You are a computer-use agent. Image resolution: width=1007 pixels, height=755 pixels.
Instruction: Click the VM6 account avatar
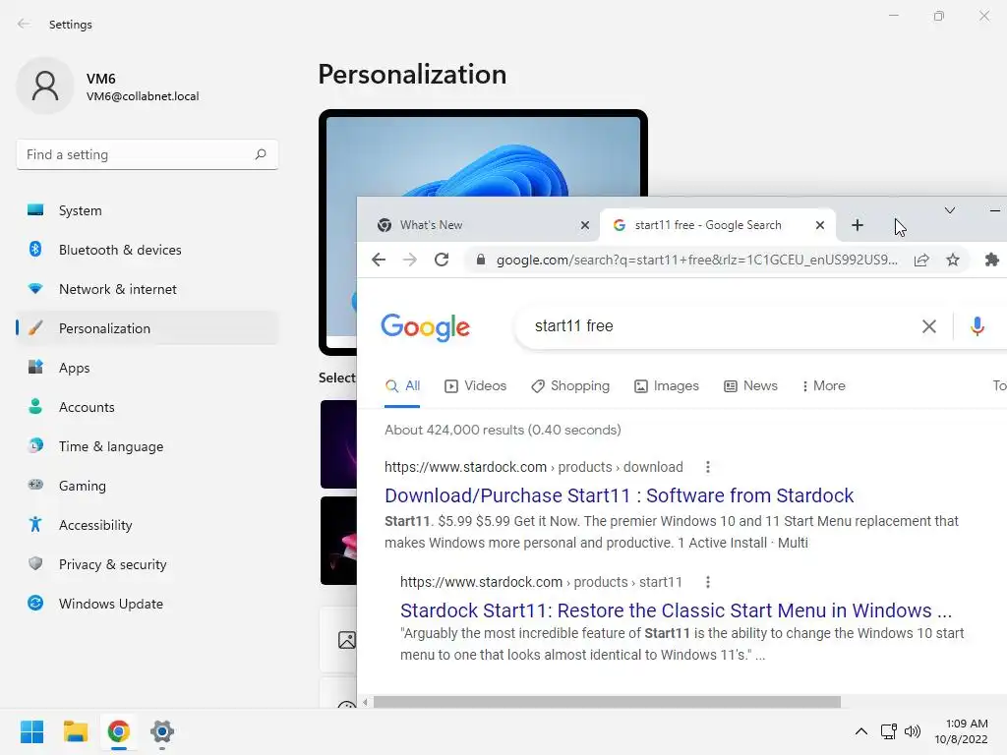[45, 86]
